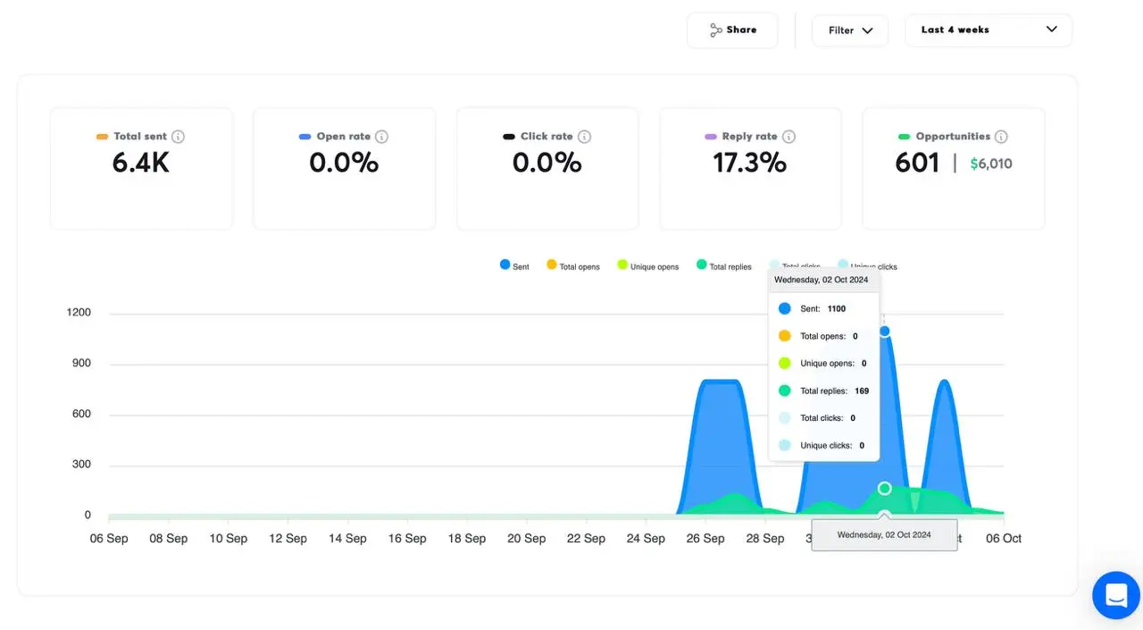Click the green replies data point on 02 Oct
The width and height of the screenshot is (1143, 630).
coord(884,488)
